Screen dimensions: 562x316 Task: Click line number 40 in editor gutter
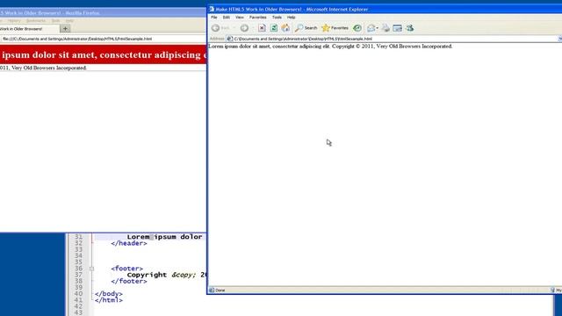[x=78, y=294]
